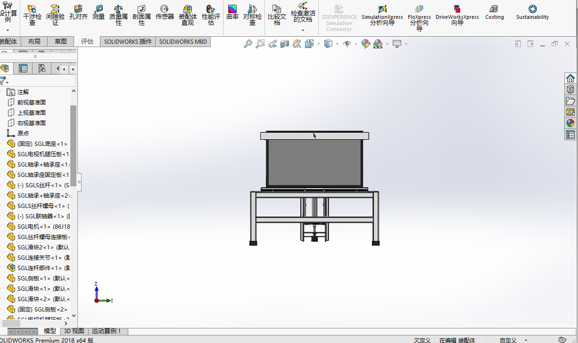Viewport: 578px width, 343px height.
Task: Switch to 装配体 ribbon tab
Action: (x=9, y=41)
